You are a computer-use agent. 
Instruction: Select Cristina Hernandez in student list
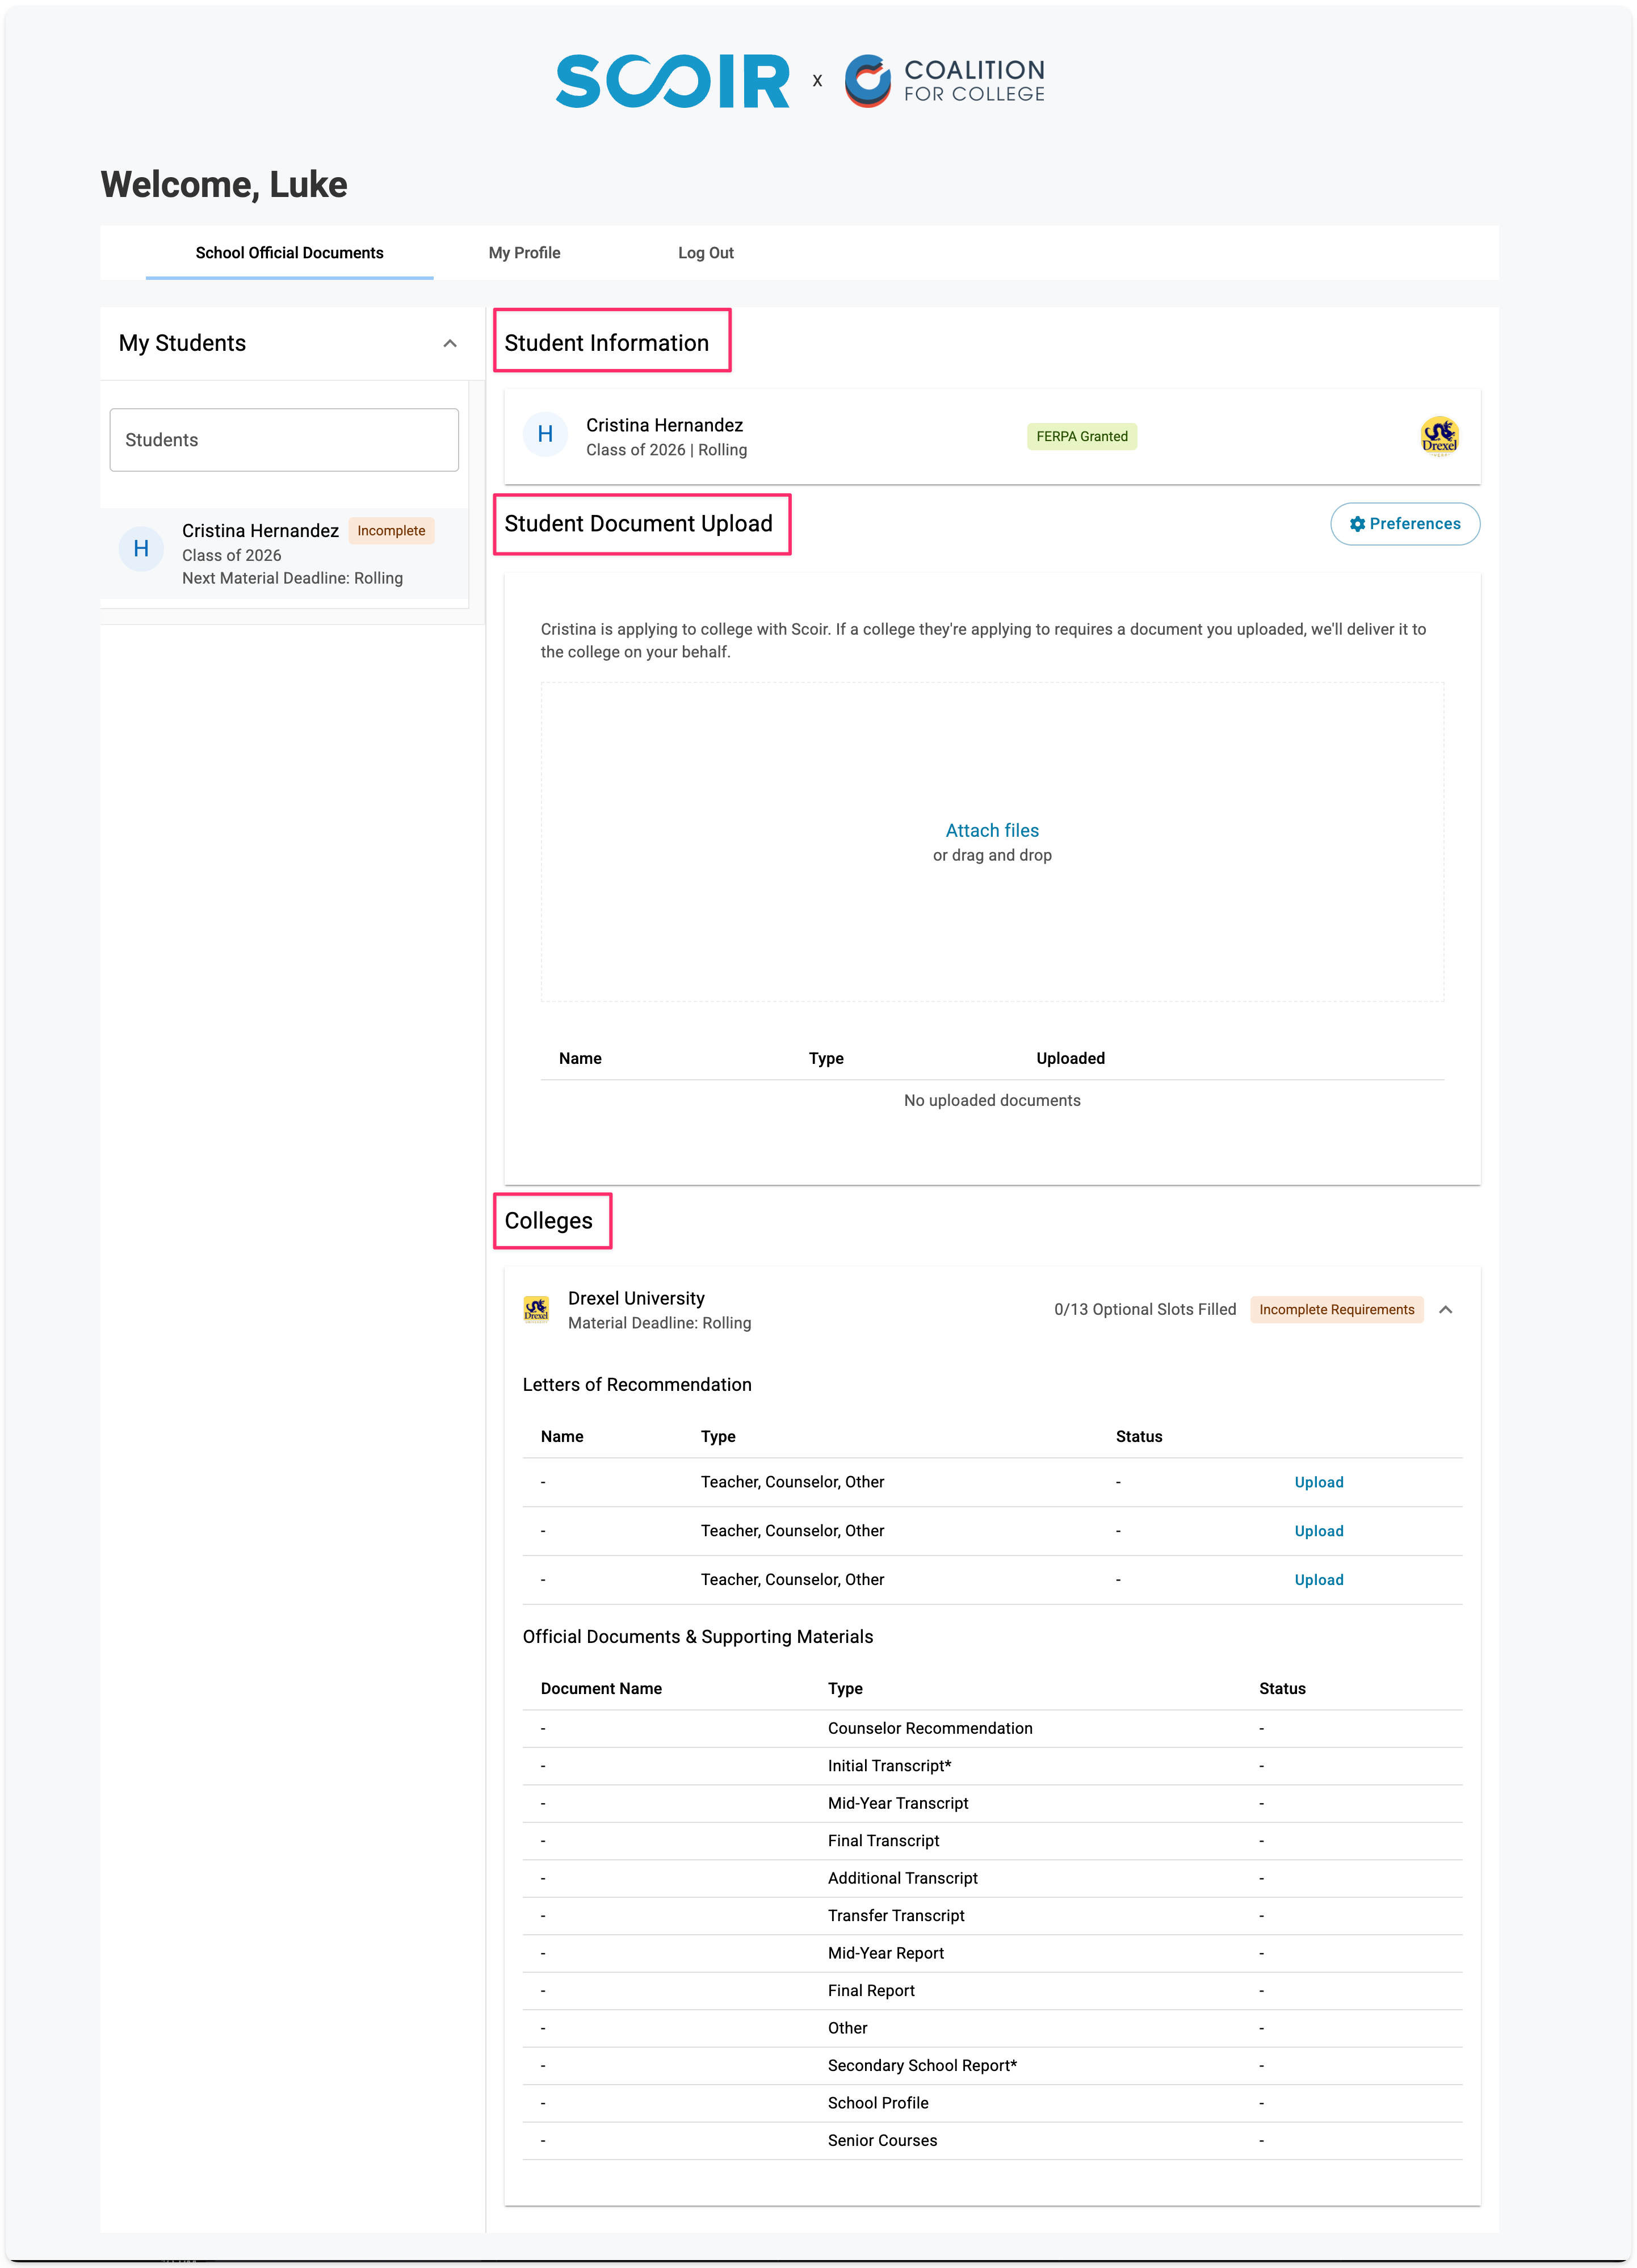260,531
